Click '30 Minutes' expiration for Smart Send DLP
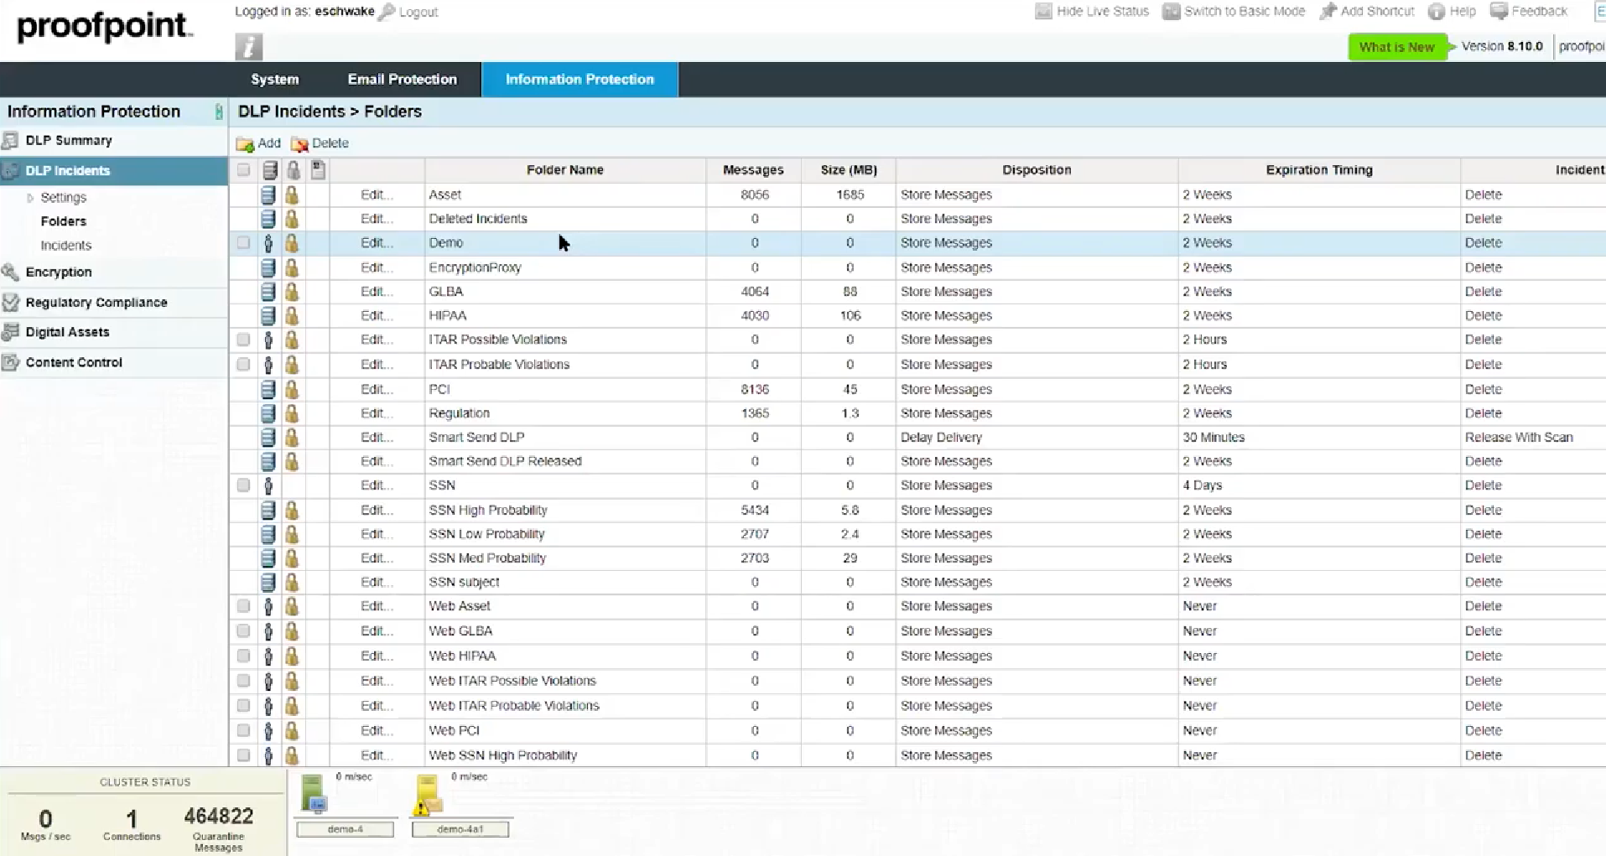Viewport: 1606px width, 856px height. coord(1214,438)
